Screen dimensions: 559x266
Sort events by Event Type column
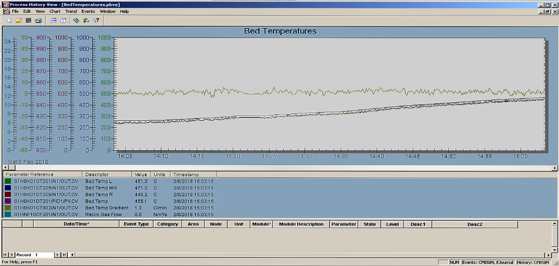click(136, 224)
